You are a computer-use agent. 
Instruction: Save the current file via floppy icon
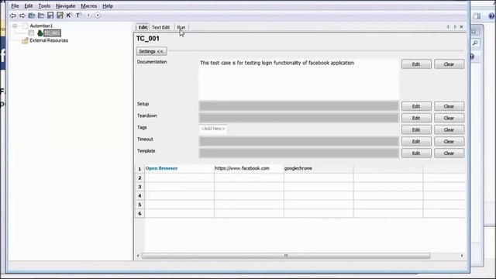coord(50,15)
